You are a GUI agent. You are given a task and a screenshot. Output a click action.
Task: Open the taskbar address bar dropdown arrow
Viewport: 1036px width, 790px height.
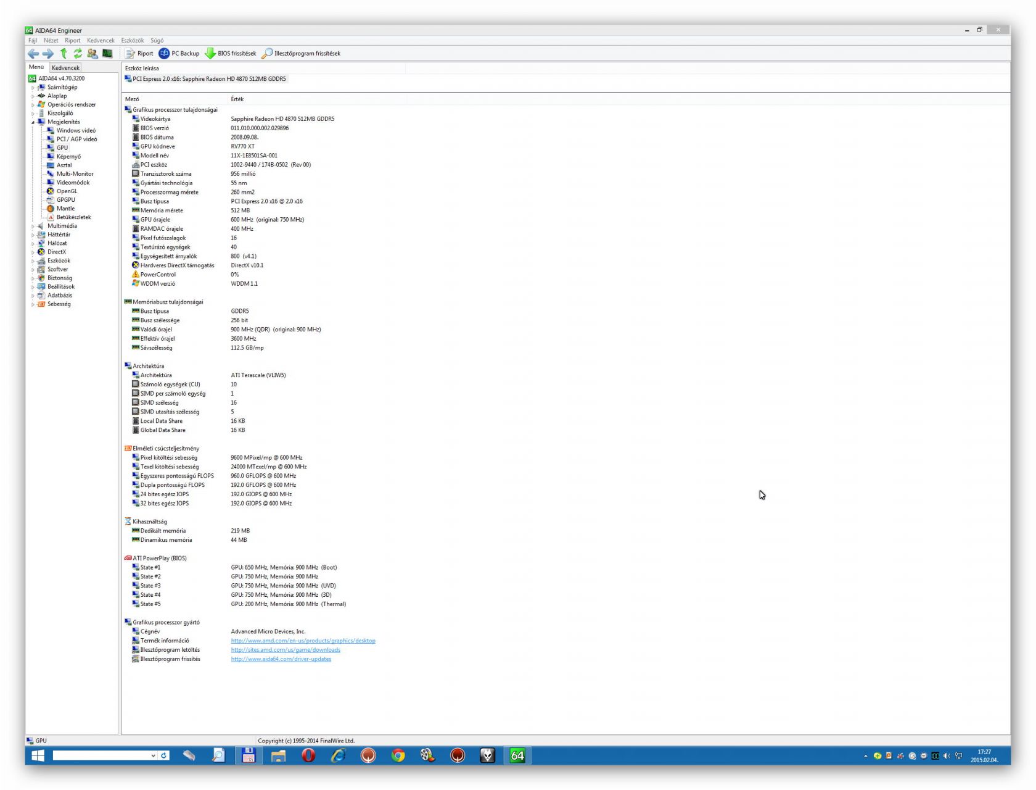[154, 755]
